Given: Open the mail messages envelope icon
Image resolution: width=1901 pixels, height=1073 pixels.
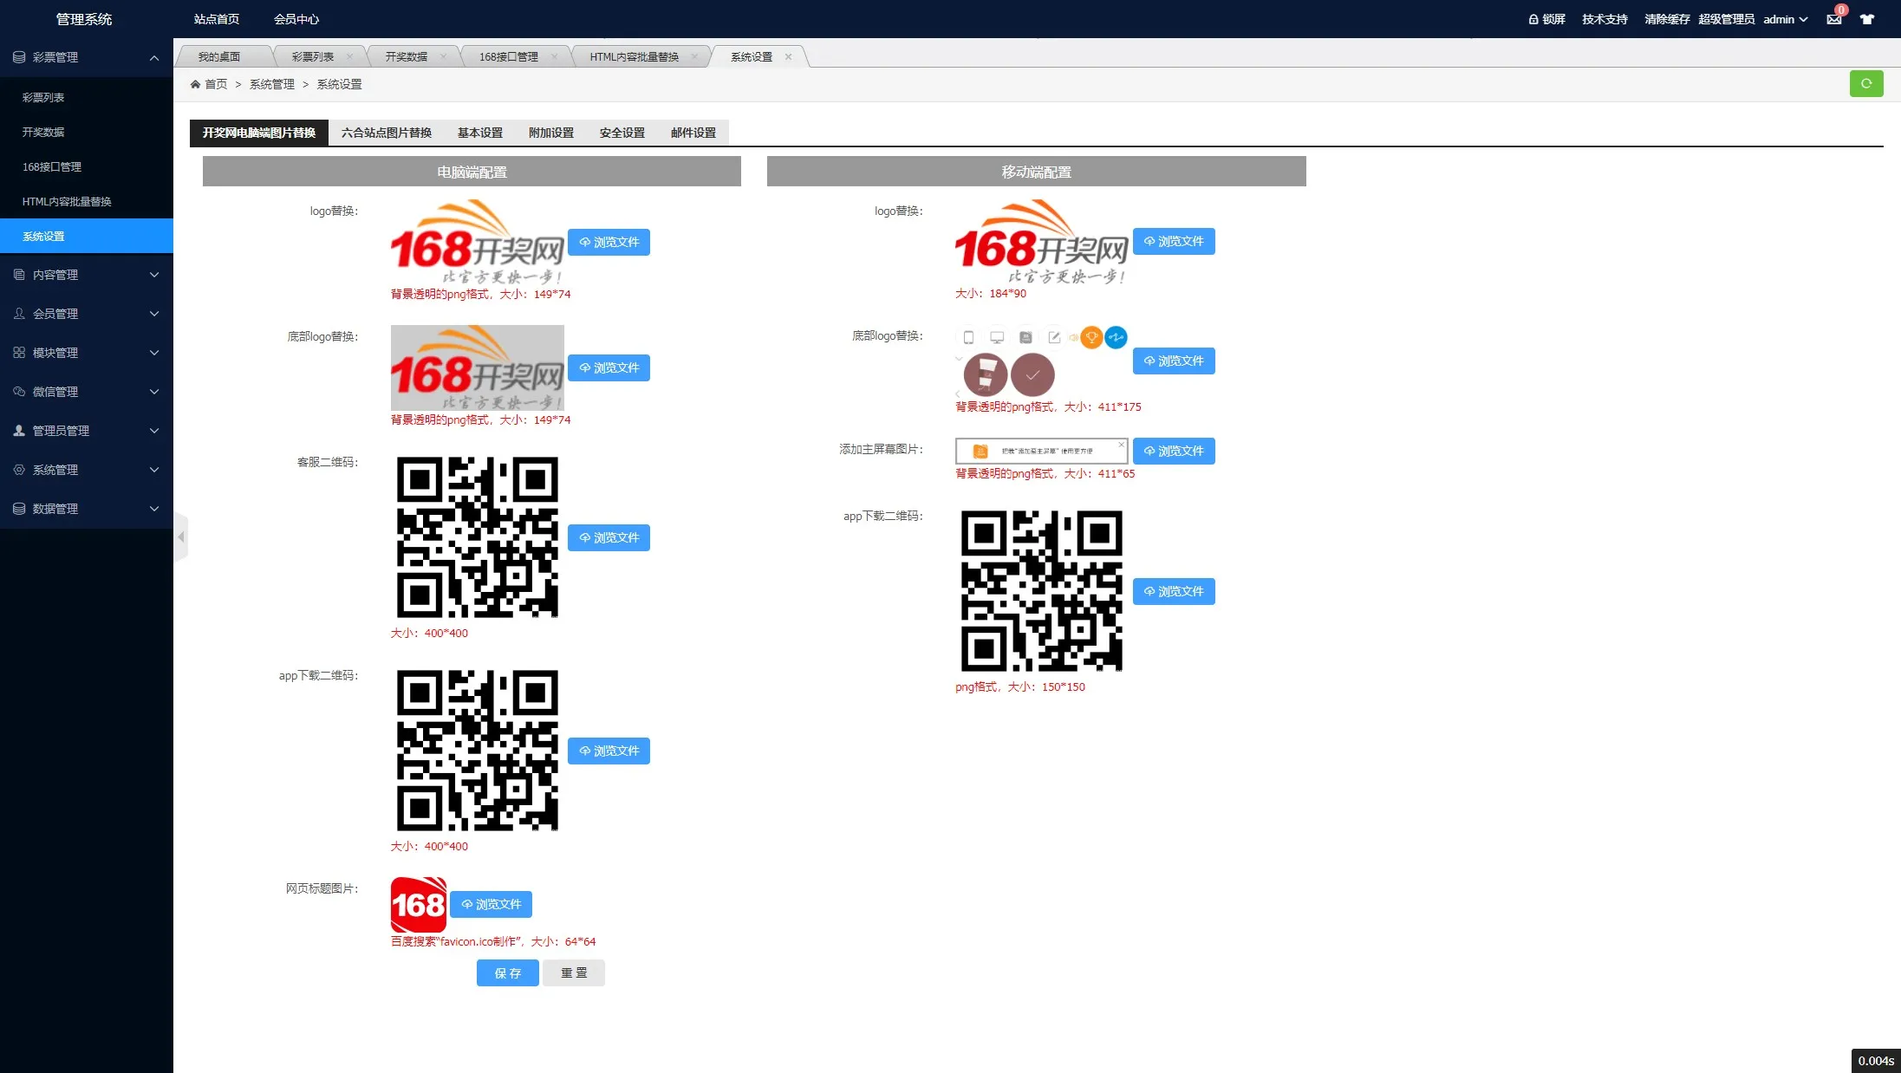Looking at the screenshot, I should tap(1834, 19).
